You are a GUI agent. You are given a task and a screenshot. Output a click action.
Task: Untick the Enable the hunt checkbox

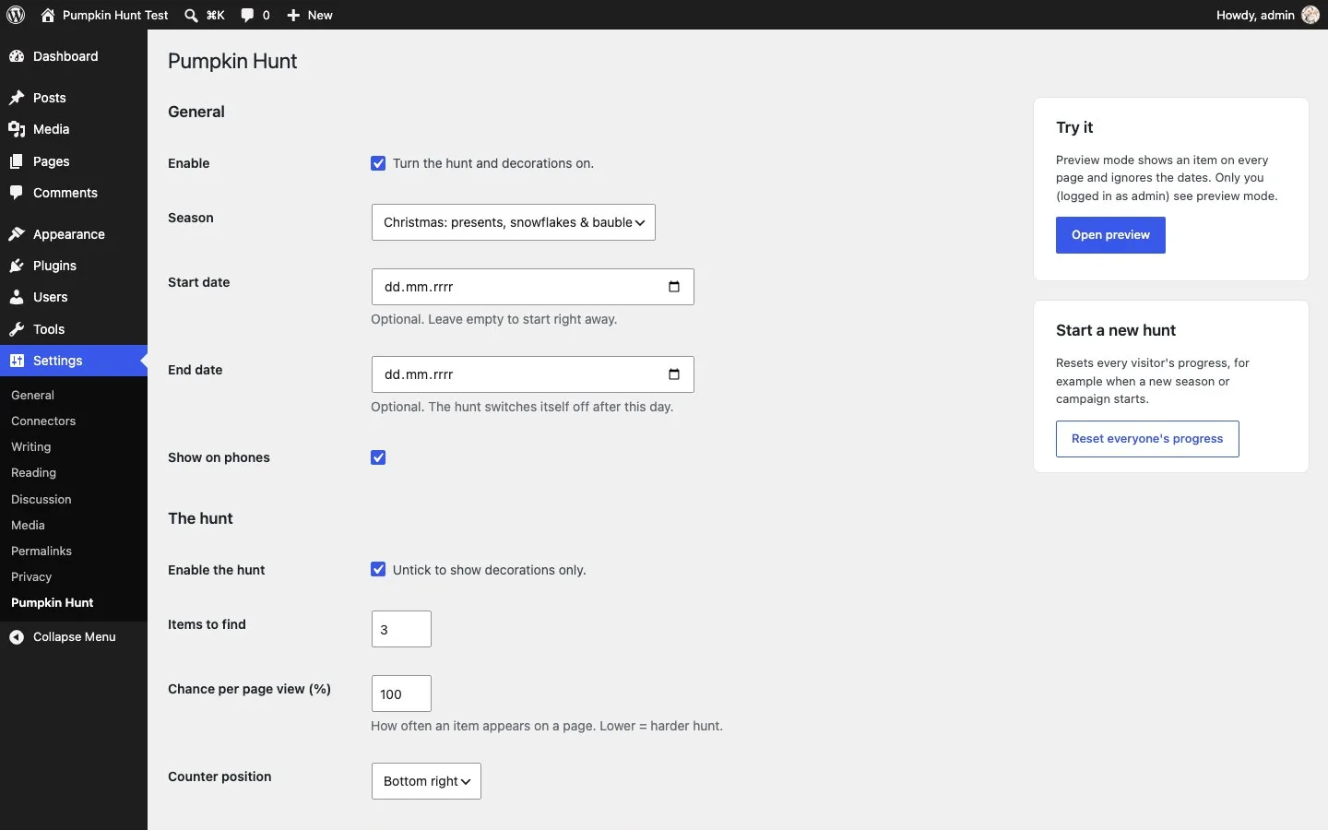pos(378,570)
